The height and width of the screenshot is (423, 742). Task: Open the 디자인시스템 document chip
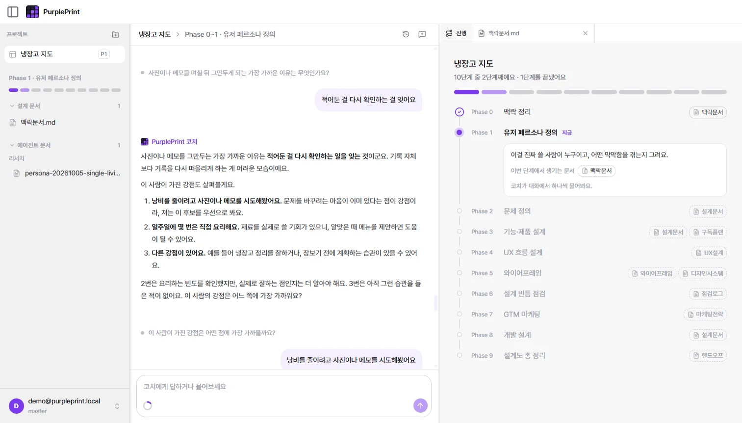[x=703, y=273]
